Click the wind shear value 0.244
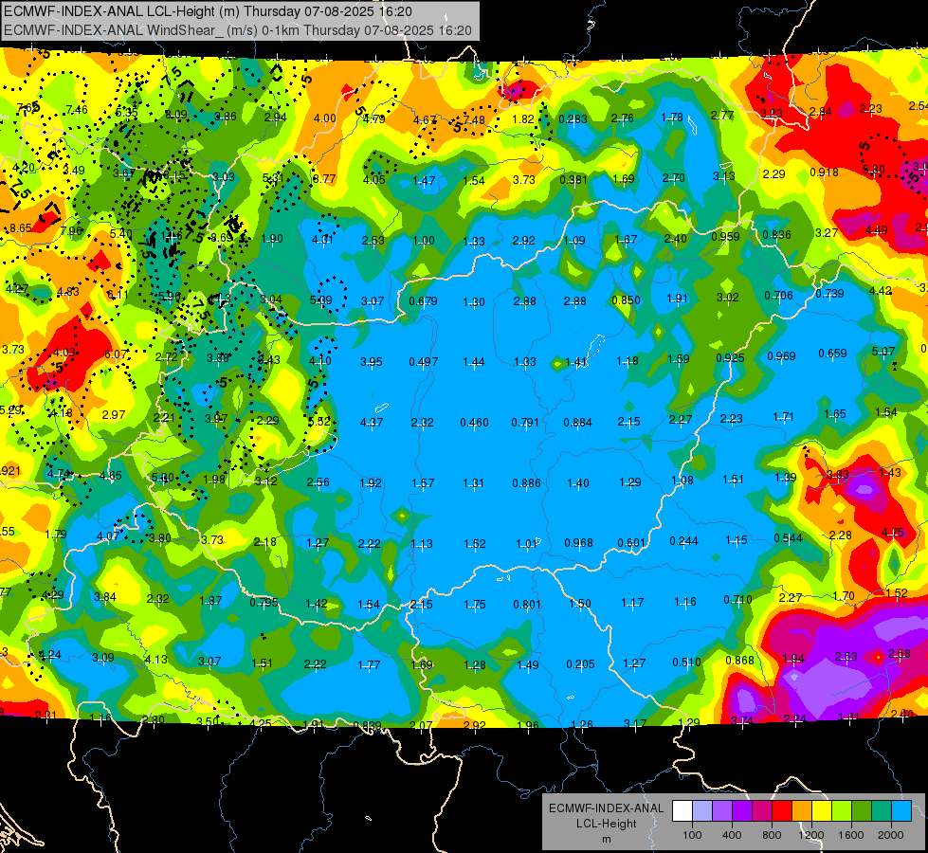 (683, 541)
